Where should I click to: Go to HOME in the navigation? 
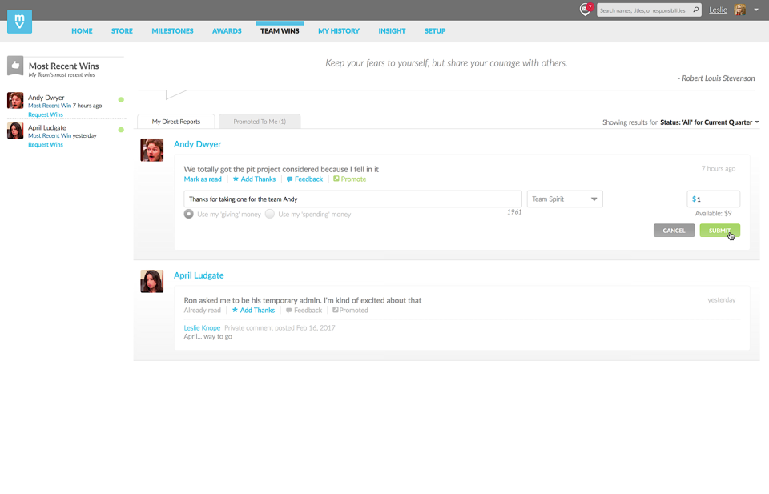(82, 31)
